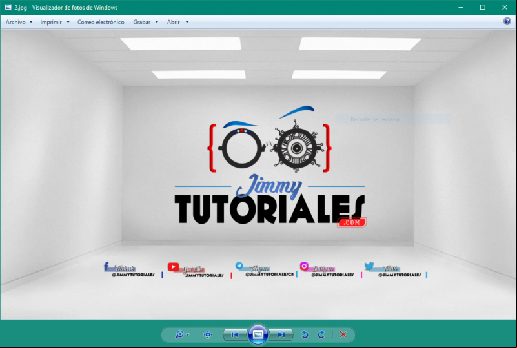Delete the photo with red X
This screenshot has width=517, height=348.
tap(343, 334)
